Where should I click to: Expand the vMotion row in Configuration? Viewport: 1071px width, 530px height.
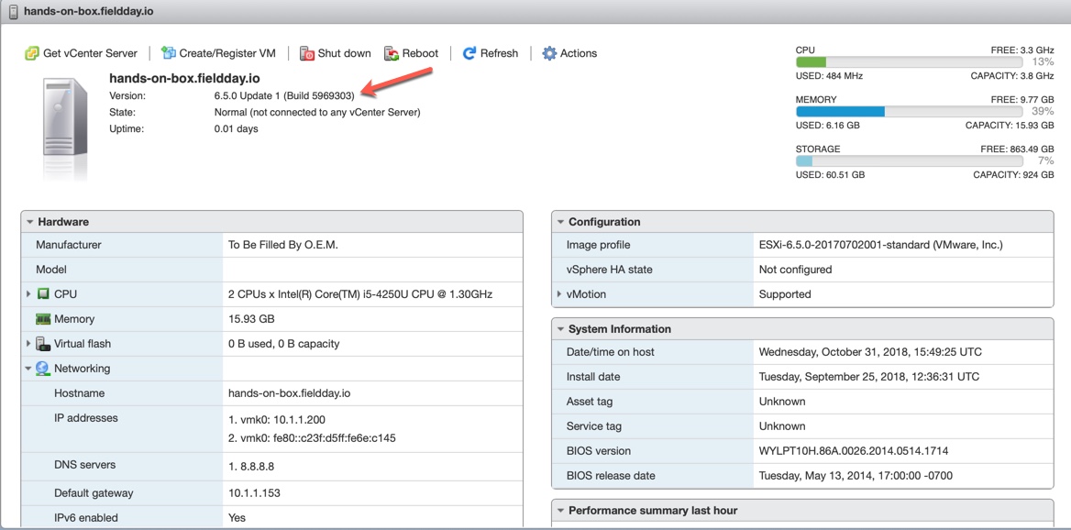tap(559, 294)
